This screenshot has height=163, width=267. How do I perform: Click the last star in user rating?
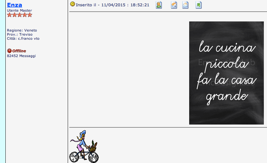tap(30, 15)
